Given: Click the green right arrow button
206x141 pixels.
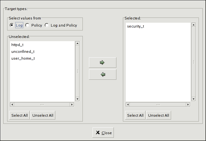Looking at the screenshot, I should click(x=102, y=63).
